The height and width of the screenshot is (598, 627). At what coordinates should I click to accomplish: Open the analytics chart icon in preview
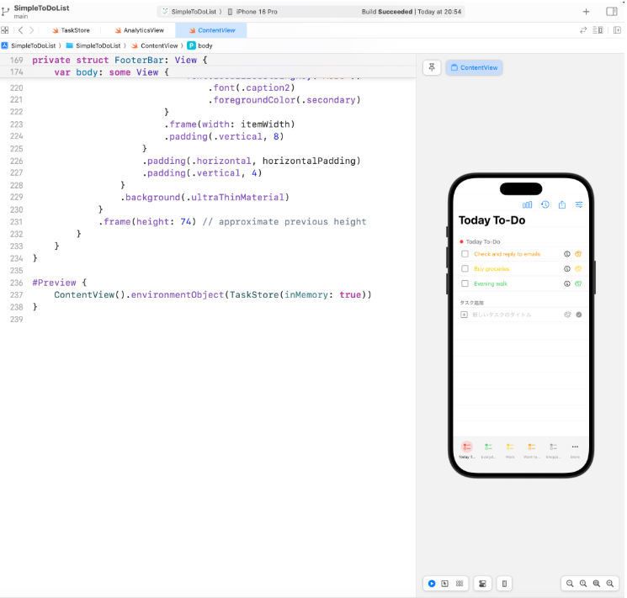[x=528, y=204]
